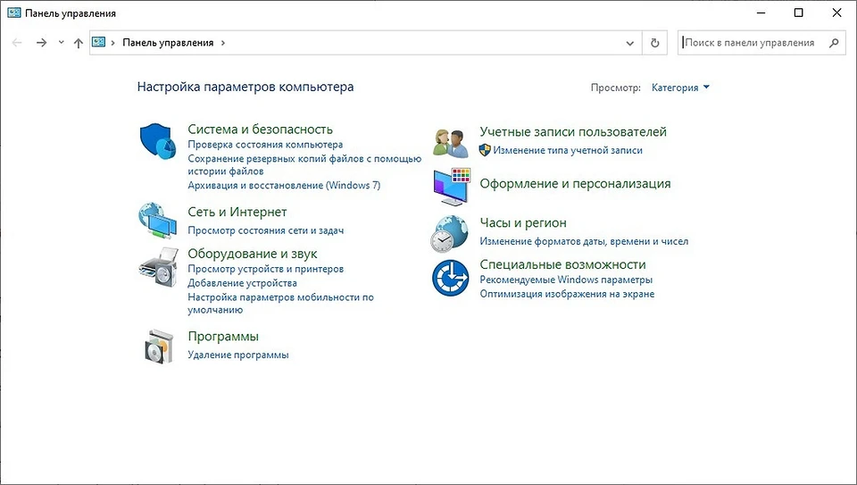The image size is (857, 485).
Task: Click the Control Panel icon in address bar
Action: [x=98, y=42]
